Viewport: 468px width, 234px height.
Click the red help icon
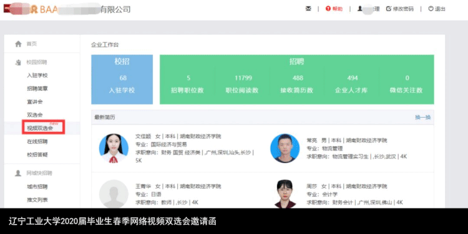coord(328,9)
